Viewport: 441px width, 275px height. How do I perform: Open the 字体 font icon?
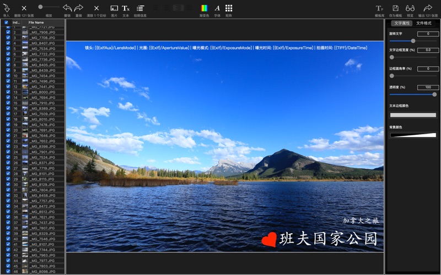217,8
